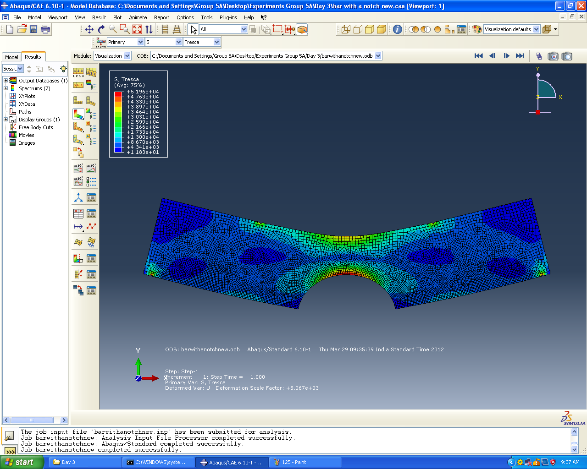Capture viewport with the camera icon
Image resolution: width=587 pixels, height=469 pixels.
tap(567, 56)
